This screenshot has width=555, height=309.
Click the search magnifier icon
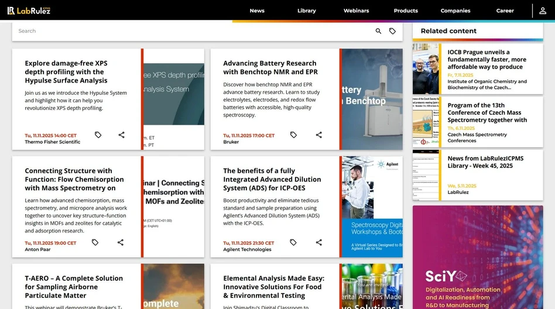coord(378,31)
